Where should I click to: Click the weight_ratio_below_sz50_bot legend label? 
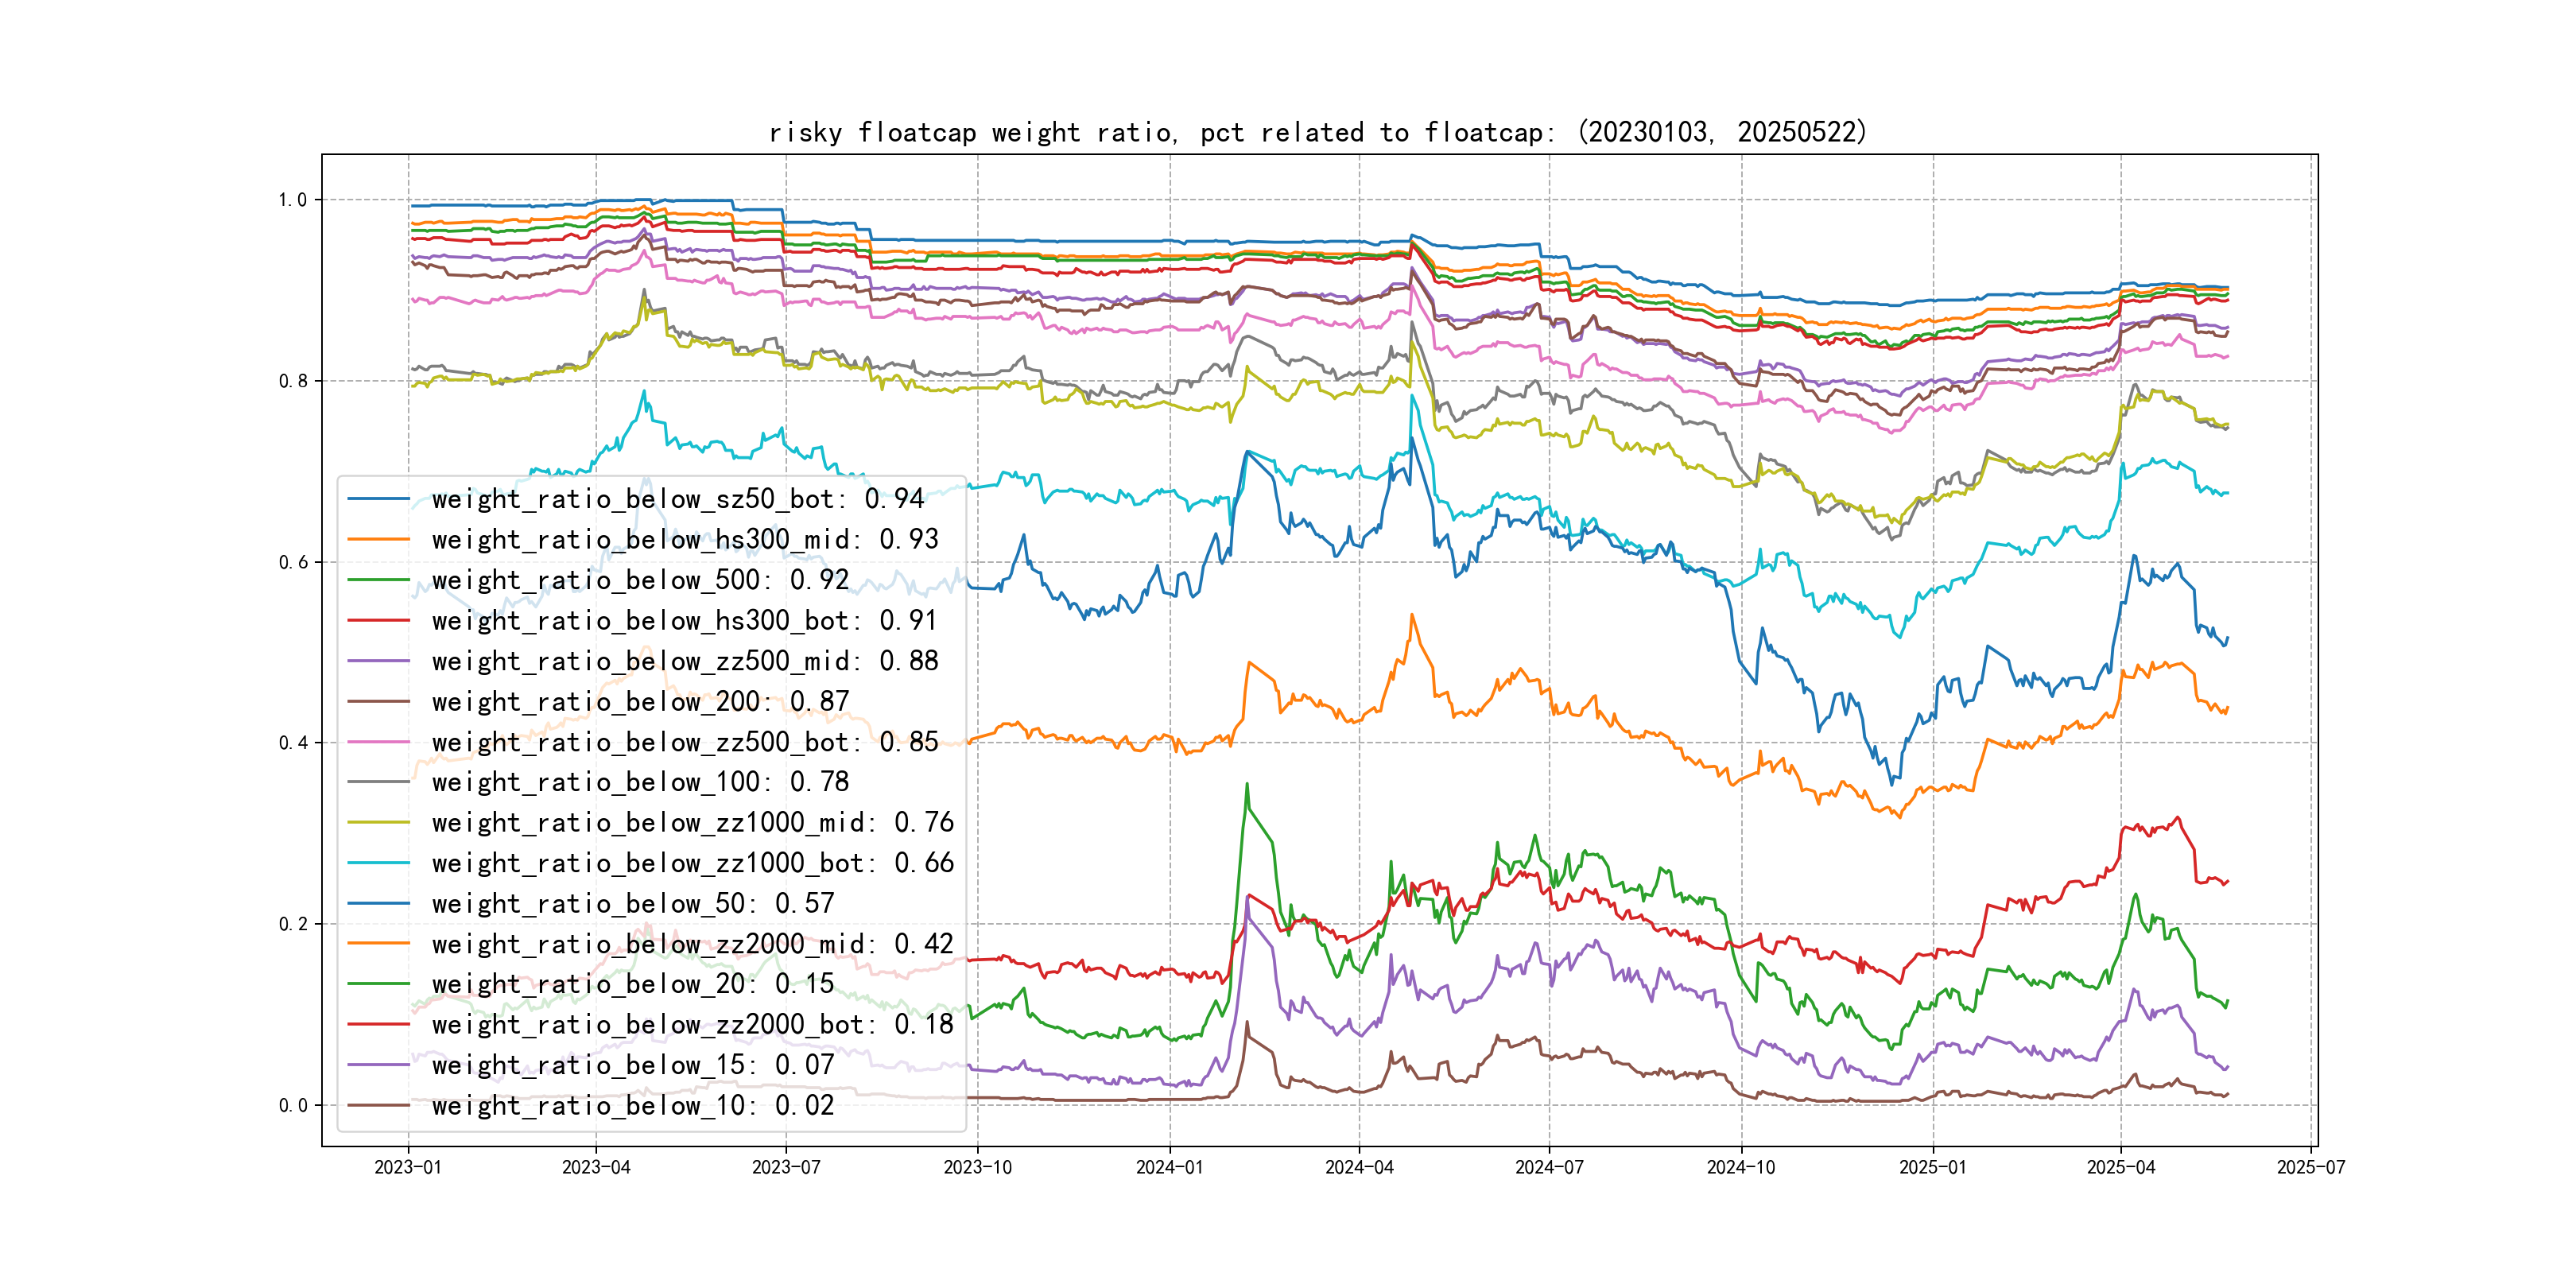coord(677,499)
